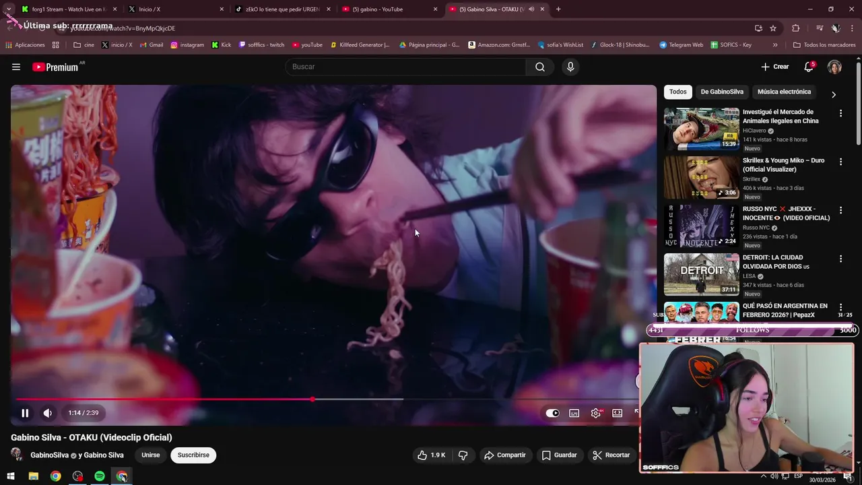Open the Skrillex & Young Miko Duro thumbnail
This screenshot has height=485, width=862.
[x=701, y=177]
